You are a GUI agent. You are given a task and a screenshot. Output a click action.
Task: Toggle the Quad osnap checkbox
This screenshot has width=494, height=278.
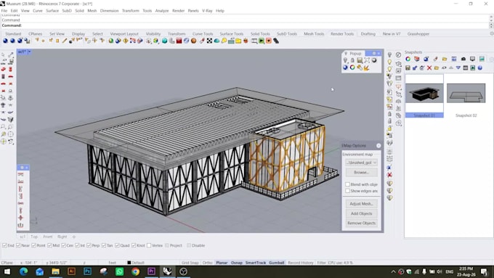(117, 245)
